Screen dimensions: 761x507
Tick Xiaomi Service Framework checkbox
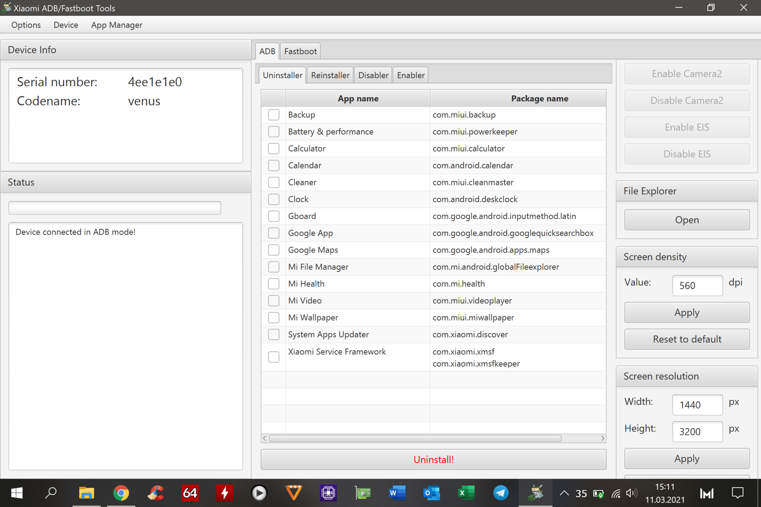273,357
